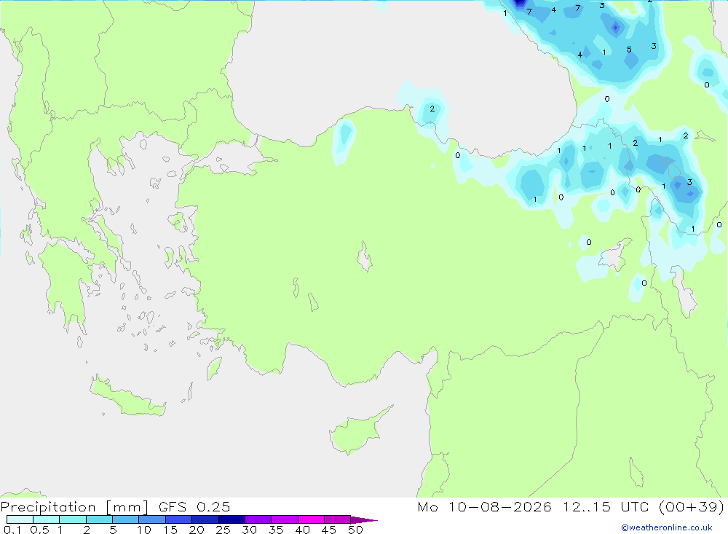Screen dimensions: 728x534
Task: Click the '(00+39)' forecast offset text
Action: click(692, 507)
